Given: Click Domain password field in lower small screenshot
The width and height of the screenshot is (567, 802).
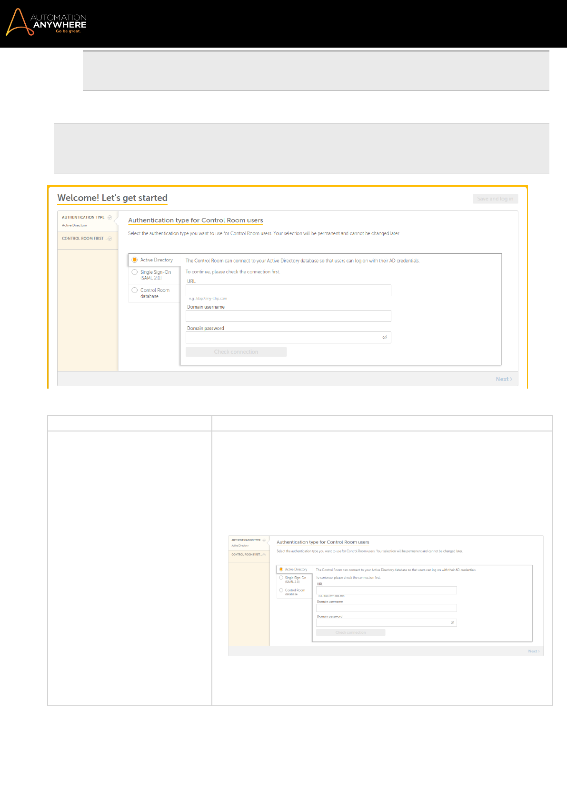Looking at the screenshot, I should 387,622.
